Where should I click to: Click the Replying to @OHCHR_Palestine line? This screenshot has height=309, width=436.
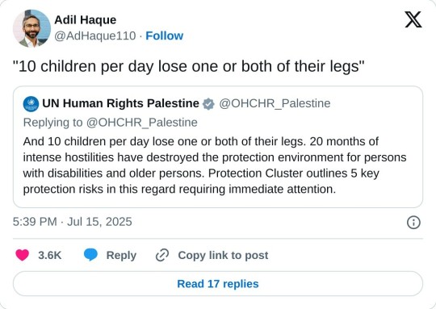point(111,123)
